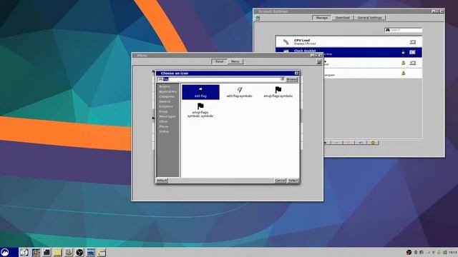This screenshot has height=257, width=458.
Task: Pick the emoji-flags-symbolic.symbolic icon
Action: point(200,111)
